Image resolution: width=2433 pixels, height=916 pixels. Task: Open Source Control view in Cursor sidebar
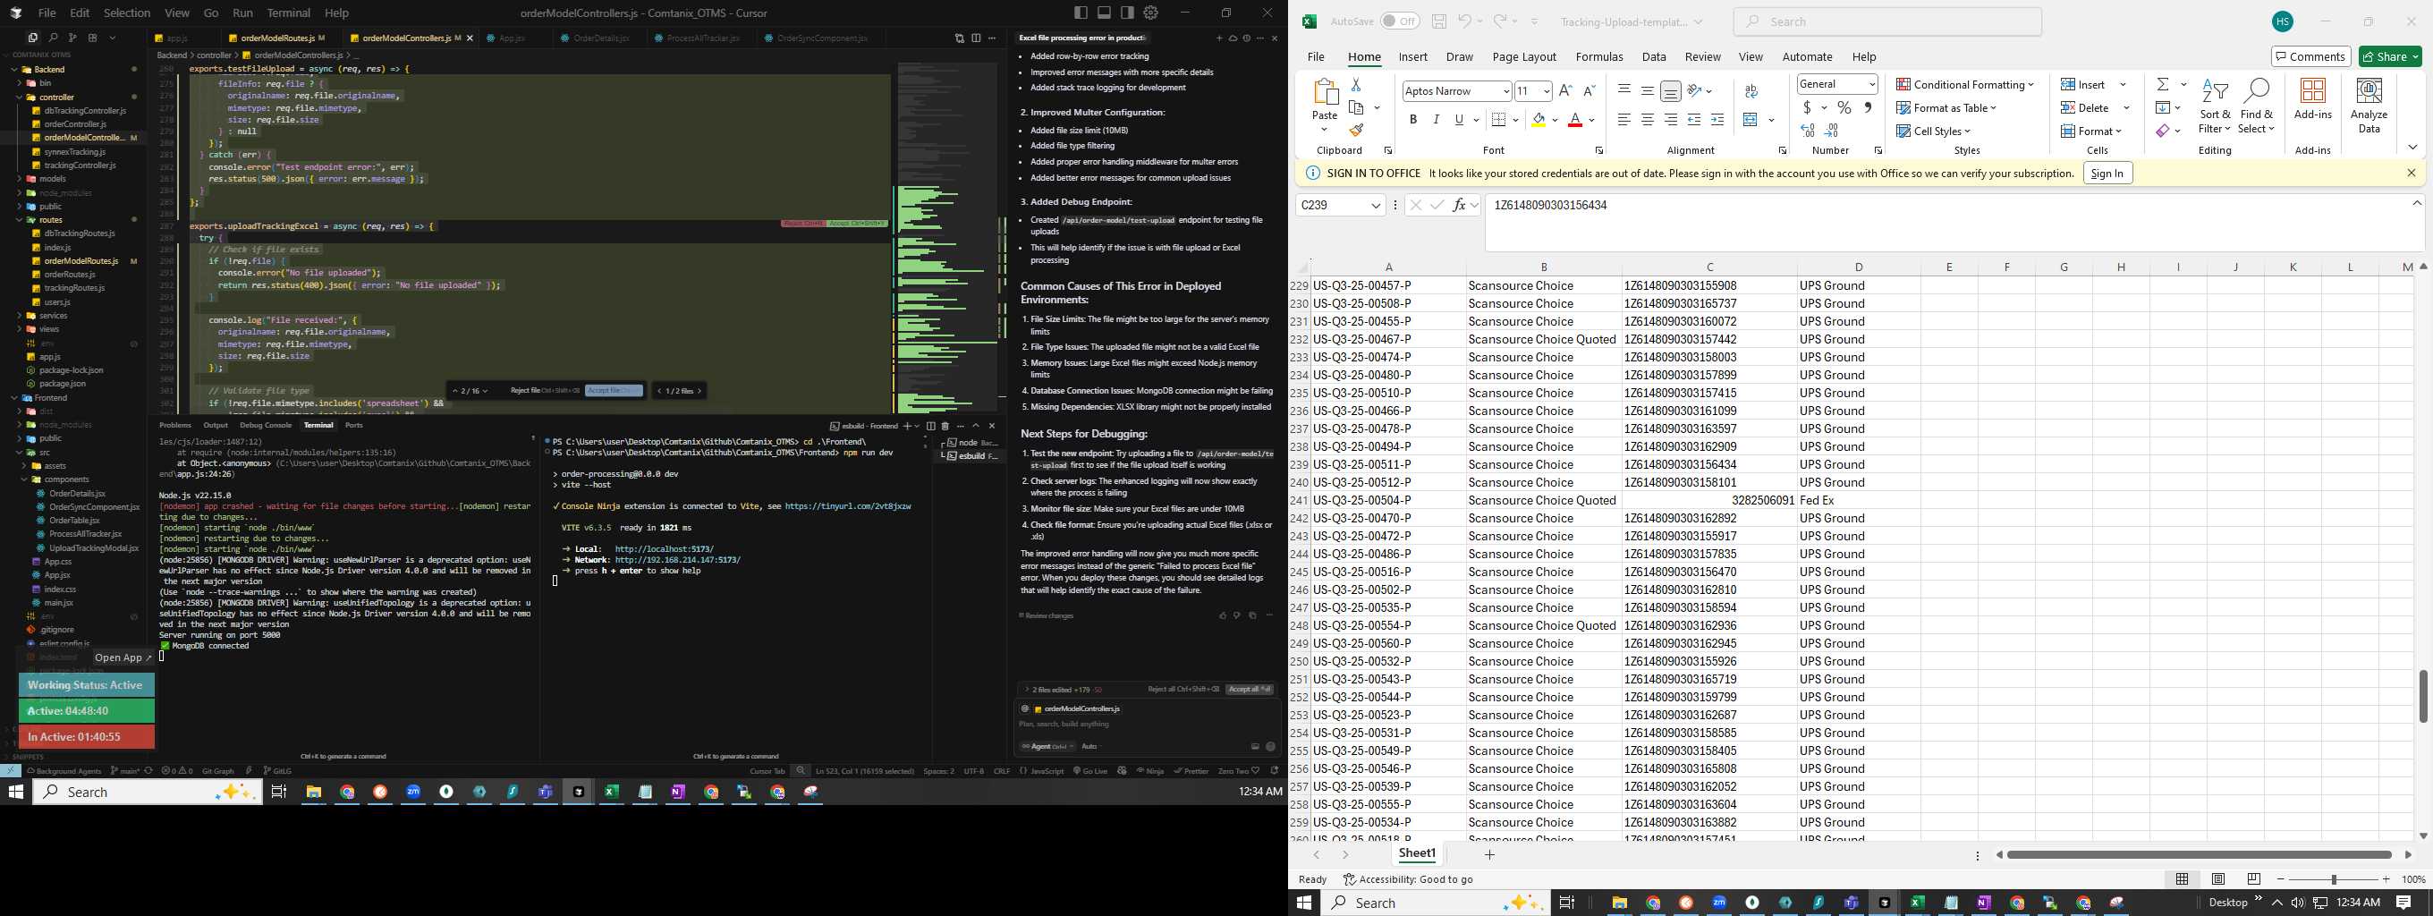click(72, 38)
